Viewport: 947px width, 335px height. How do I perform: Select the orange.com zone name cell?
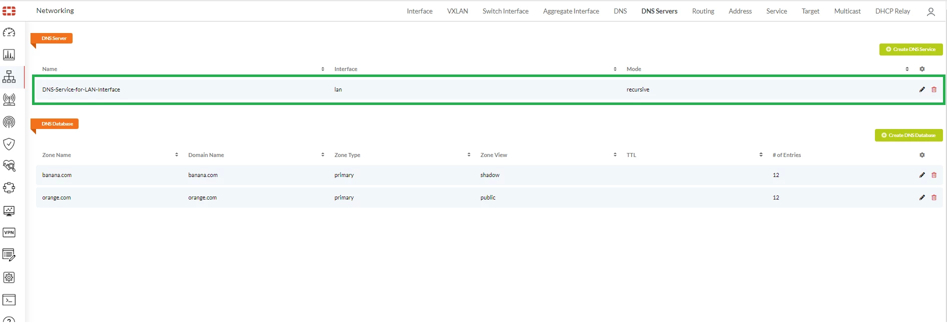[x=57, y=197]
